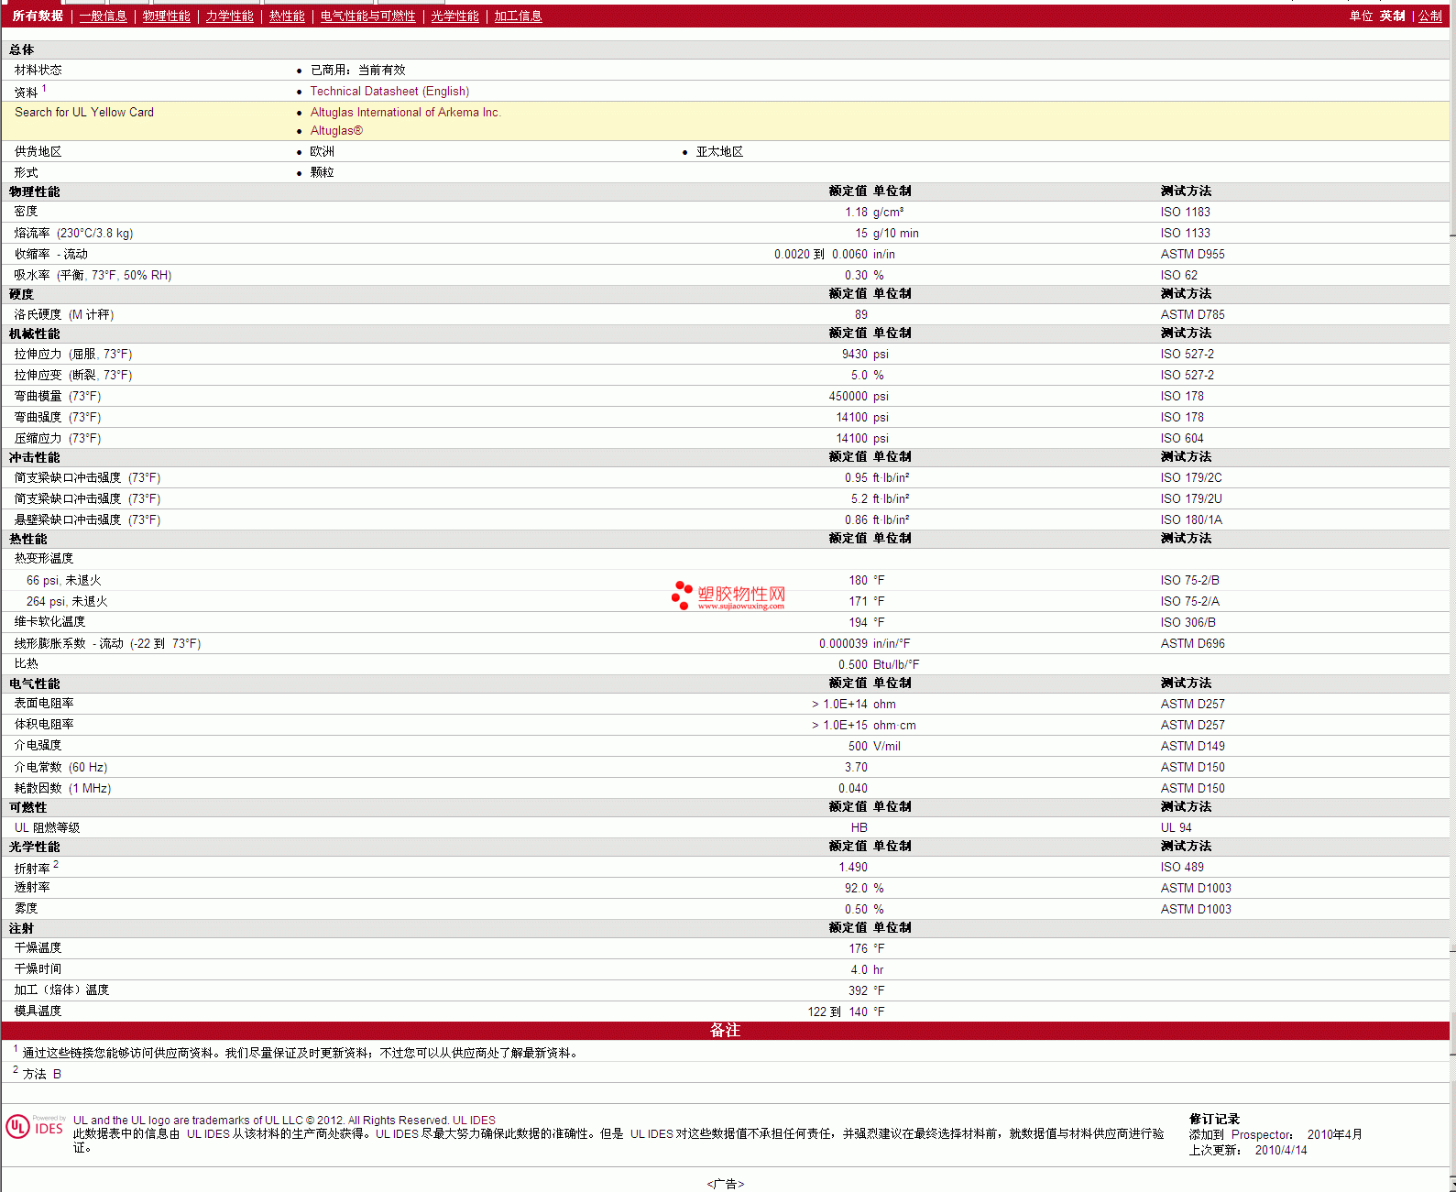Click the 比热 value 0.500
Screen dimensions: 1456x1192
pyautogui.click(x=853, y=664)
